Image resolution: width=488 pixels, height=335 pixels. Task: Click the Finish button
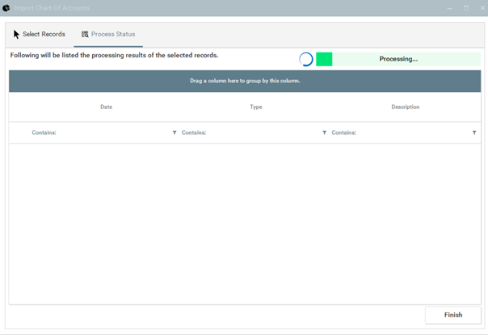coord(453,315)
